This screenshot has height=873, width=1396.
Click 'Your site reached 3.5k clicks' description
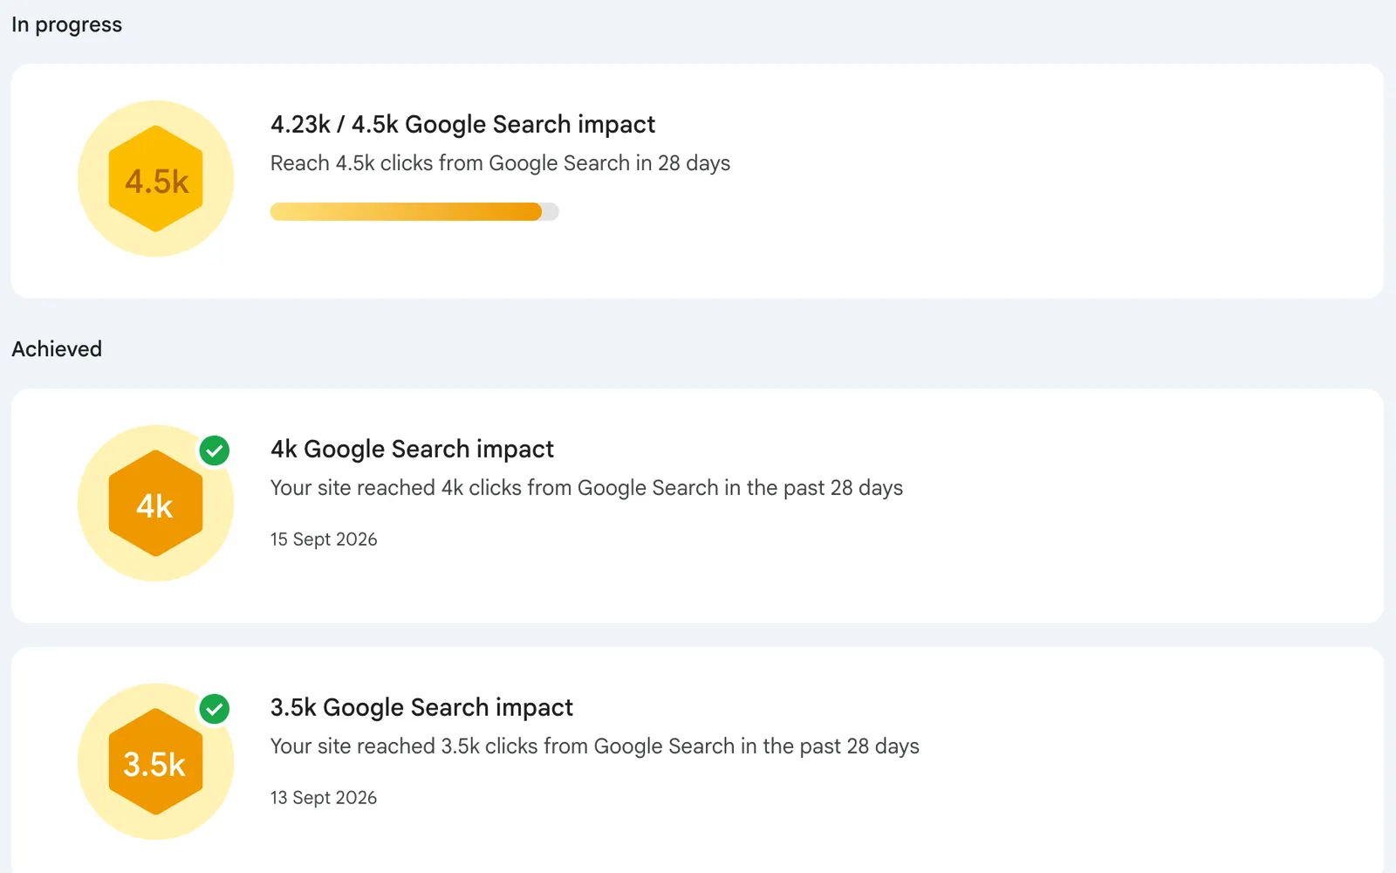(595, 746)
